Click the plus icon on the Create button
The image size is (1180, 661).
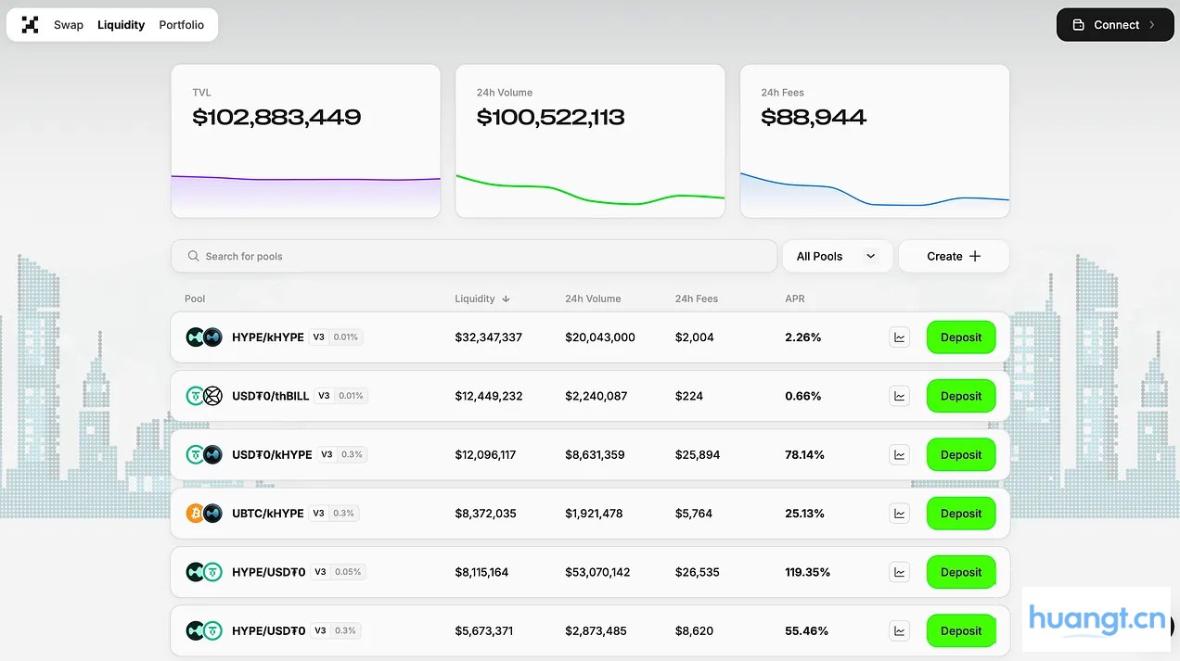coord(975,257)
